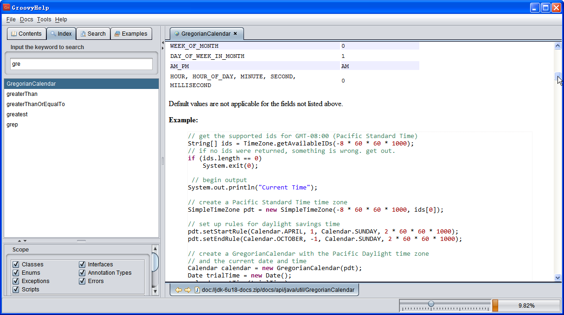This screenshot has height=315, width=564.
Task: Collapse the left pane with the left divider arrow
Action: (x=163, y=43)
